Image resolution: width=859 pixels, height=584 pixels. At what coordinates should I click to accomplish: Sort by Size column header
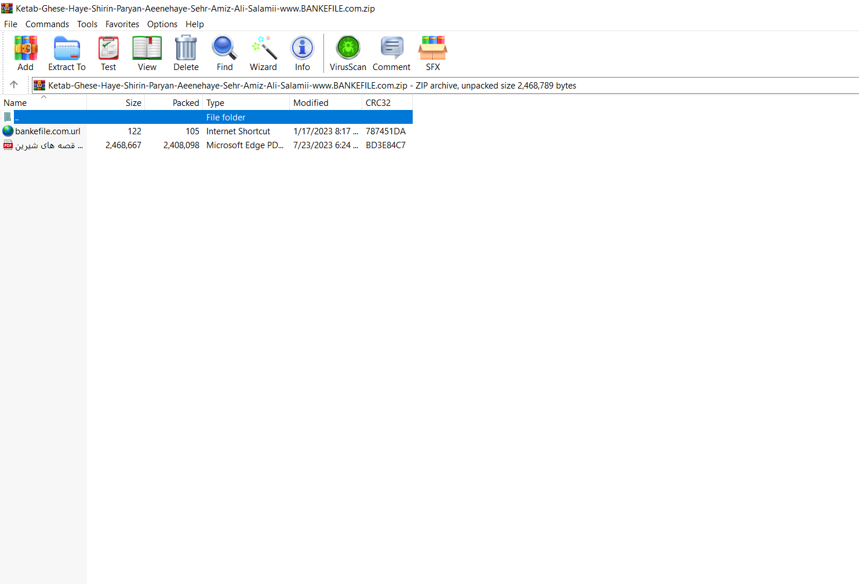116,102
